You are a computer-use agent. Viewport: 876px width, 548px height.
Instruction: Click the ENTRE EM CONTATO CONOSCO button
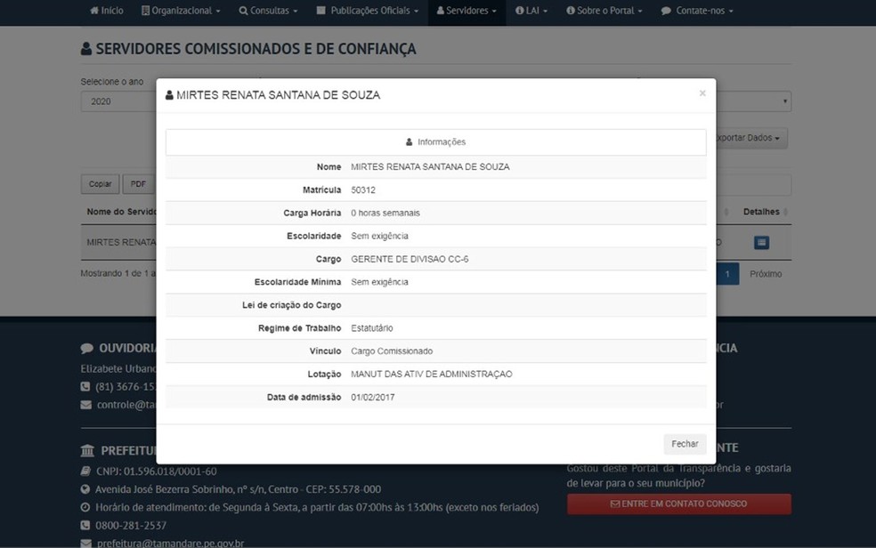tap(678, 503)
